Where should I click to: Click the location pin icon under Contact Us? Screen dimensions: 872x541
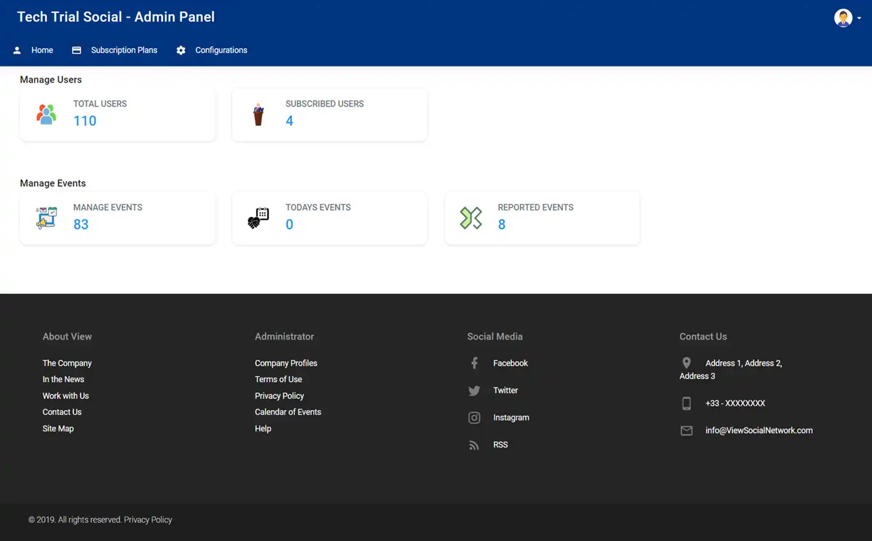click(x=686, y=362)
